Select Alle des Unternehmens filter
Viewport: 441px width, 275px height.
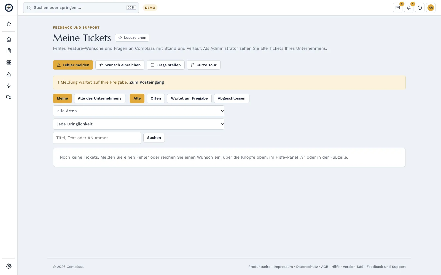[100, 98]
